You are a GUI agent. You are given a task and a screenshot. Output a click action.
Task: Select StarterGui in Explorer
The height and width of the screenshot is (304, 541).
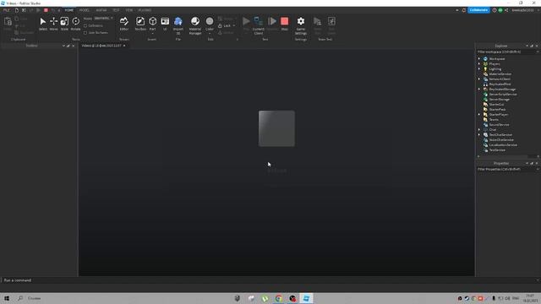[496, 105]
